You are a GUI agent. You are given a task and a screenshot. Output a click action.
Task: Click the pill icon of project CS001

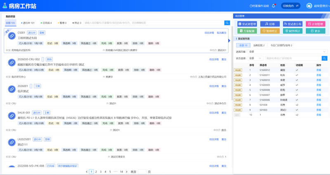tap(12, 36)
